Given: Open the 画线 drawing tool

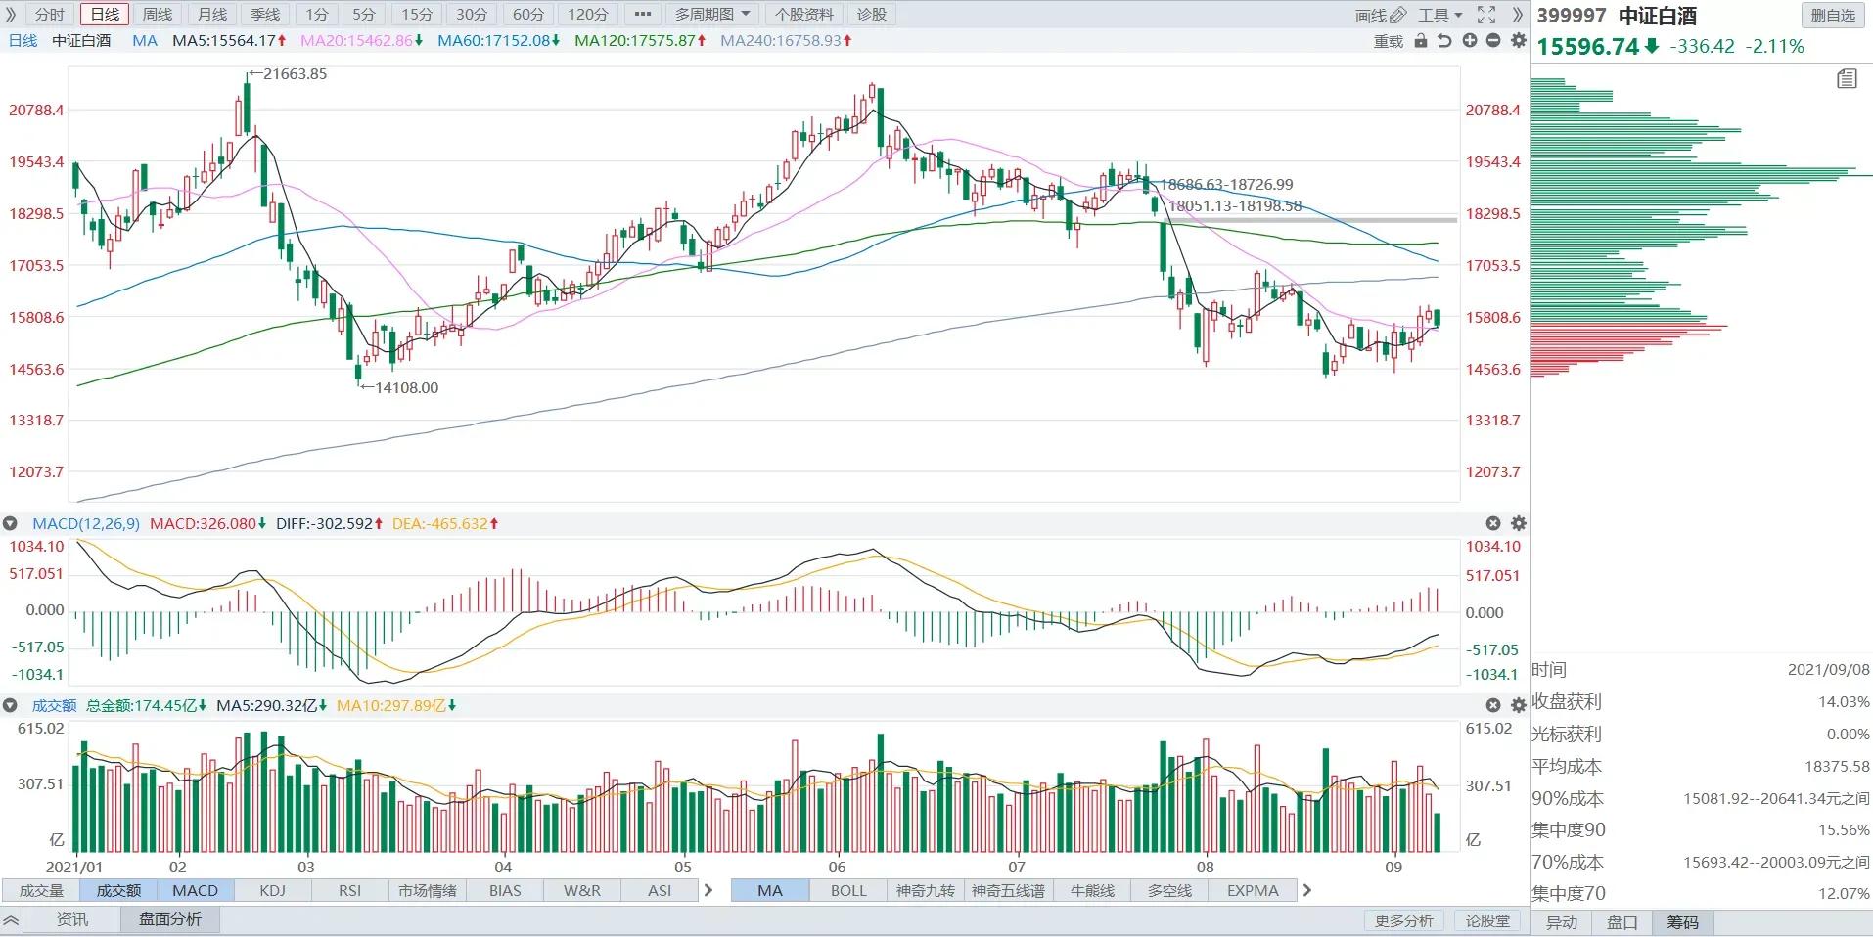Looking at the screenshot, I should (x=1381, y=15).
